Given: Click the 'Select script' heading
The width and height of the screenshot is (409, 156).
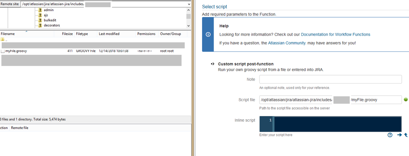Looking at the screenshot, I should click(x=214, y=7).
